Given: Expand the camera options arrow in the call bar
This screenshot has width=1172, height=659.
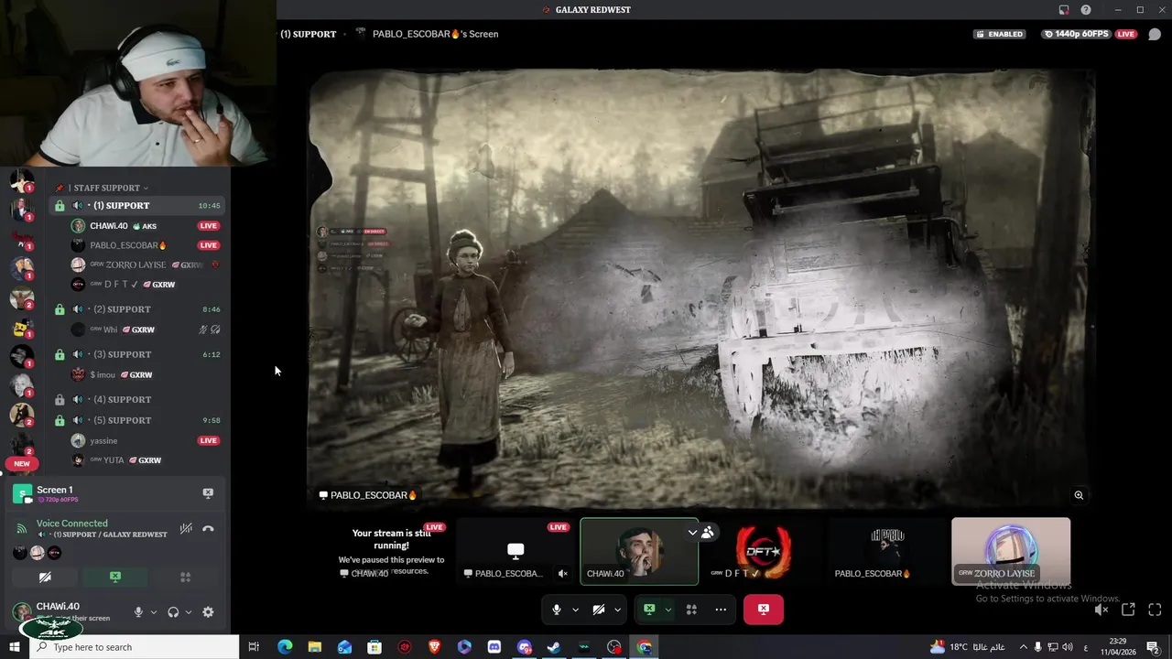Looking at the screenshot, I should 617,610.
